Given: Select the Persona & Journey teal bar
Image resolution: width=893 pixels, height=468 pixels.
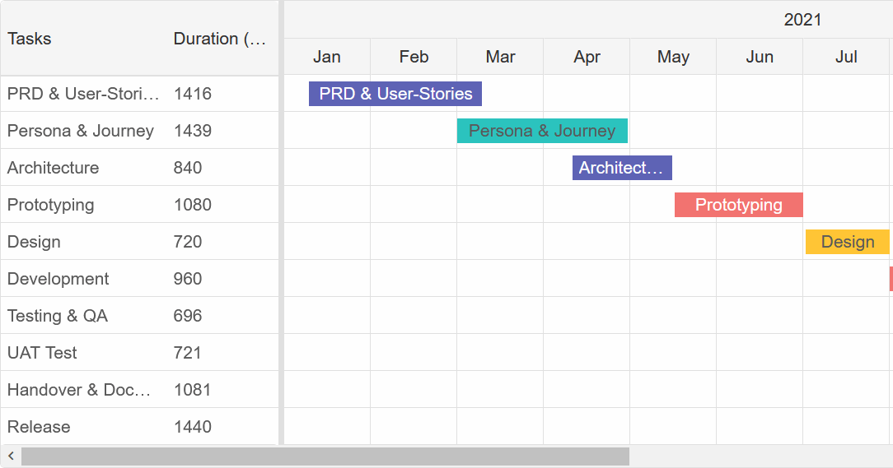Looking at the screenshot, I should pos(542,131).
